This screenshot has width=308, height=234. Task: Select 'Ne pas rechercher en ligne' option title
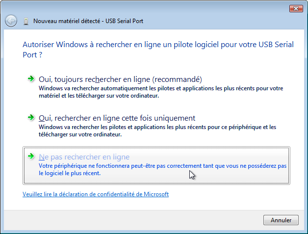point(84,157)
